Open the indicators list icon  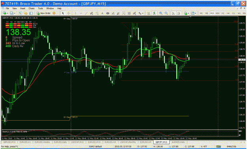click(186, 13)
